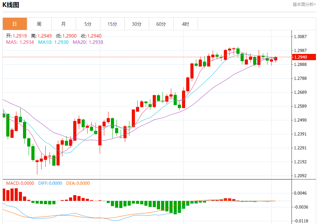Open the 15分 timeframe tab
The image size is (318, 224).
112,24
